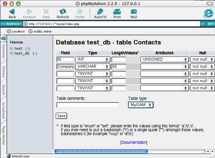Open the Search side tab
Viewport: 215px width, 158px height.
[x=4, y=90]
